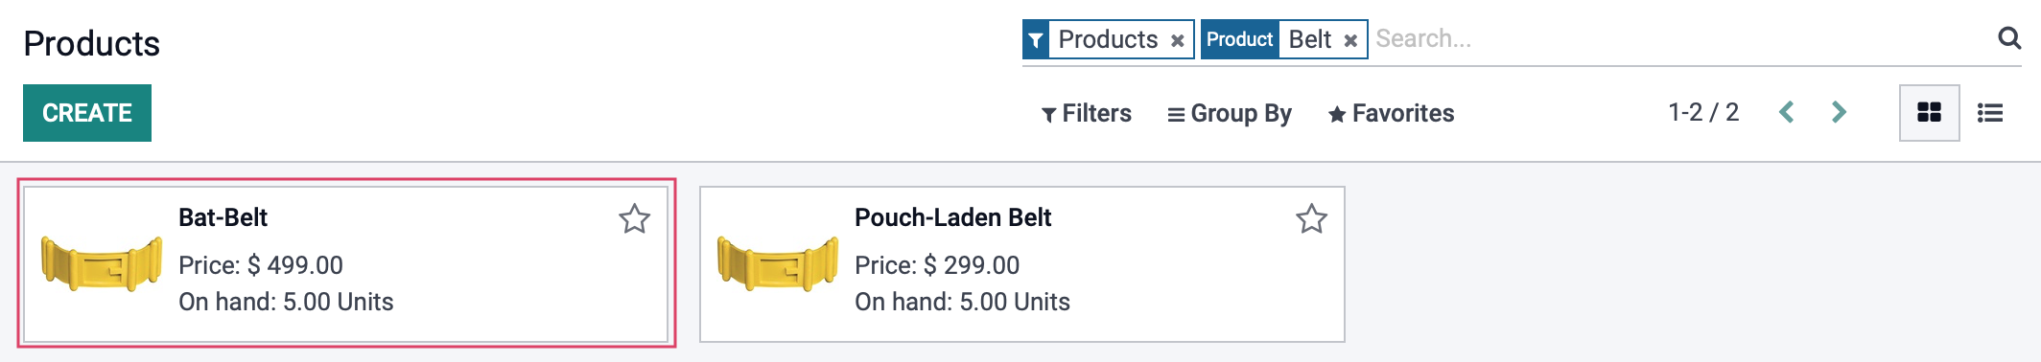Select the Pouch-Laden Belt image thumbnail
Viewport: 2041px width, 362px height.
point(778,263)
